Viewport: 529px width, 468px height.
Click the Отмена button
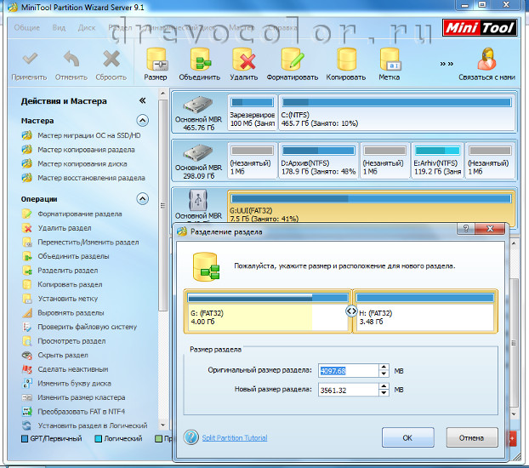click(x=472, y=437)
